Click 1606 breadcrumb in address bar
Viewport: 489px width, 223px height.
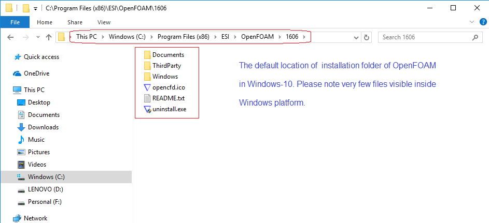tap(292, 37)
